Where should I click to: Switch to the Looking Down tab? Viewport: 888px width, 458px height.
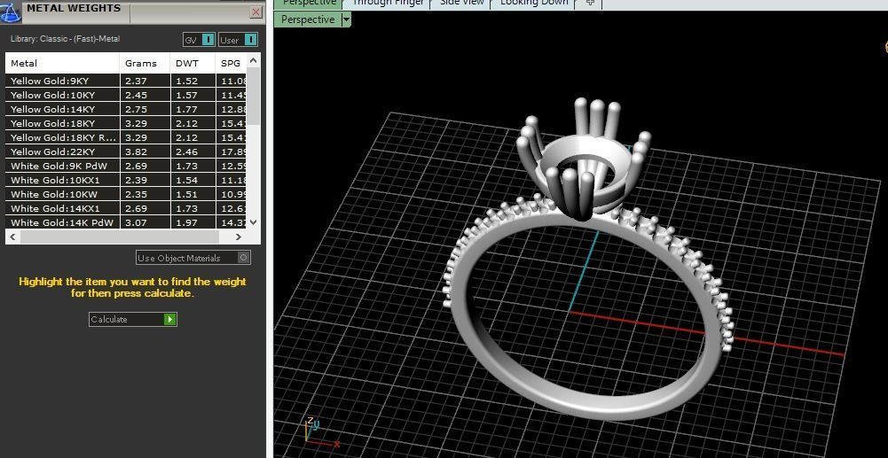tap(533, 3)
